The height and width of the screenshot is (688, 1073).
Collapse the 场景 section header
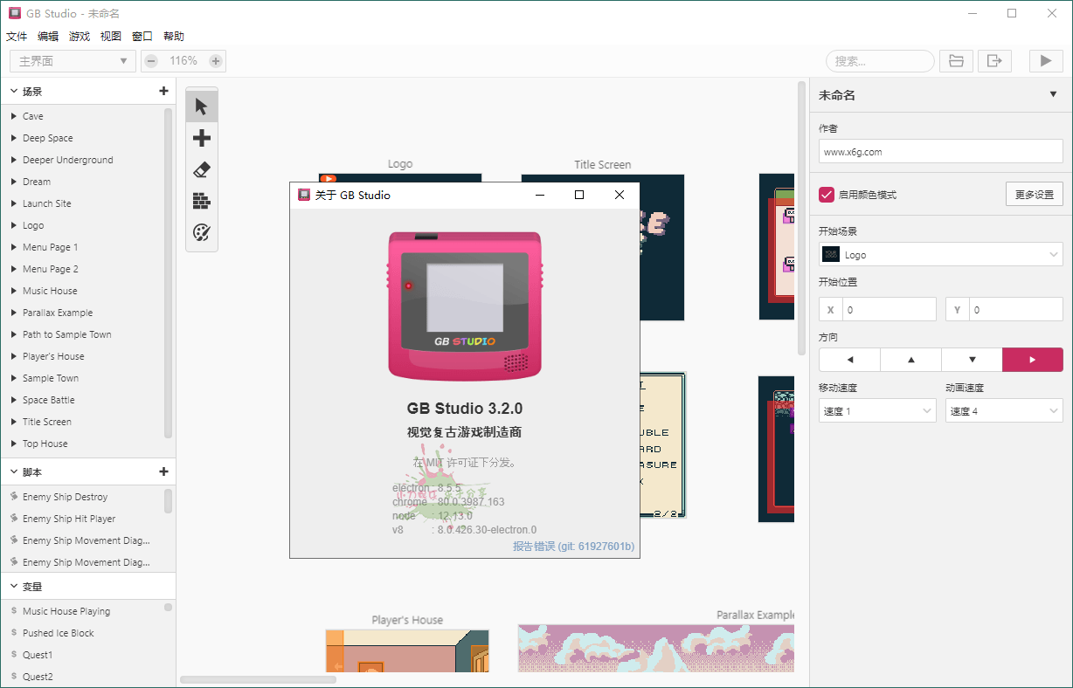pyautogui.click(x=14, y=90)
